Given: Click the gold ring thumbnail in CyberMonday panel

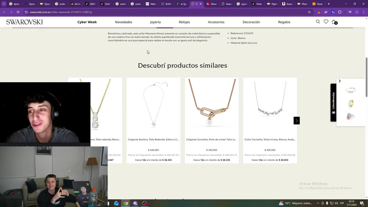Looking at the screenshot, I should [x=351, y=103].
